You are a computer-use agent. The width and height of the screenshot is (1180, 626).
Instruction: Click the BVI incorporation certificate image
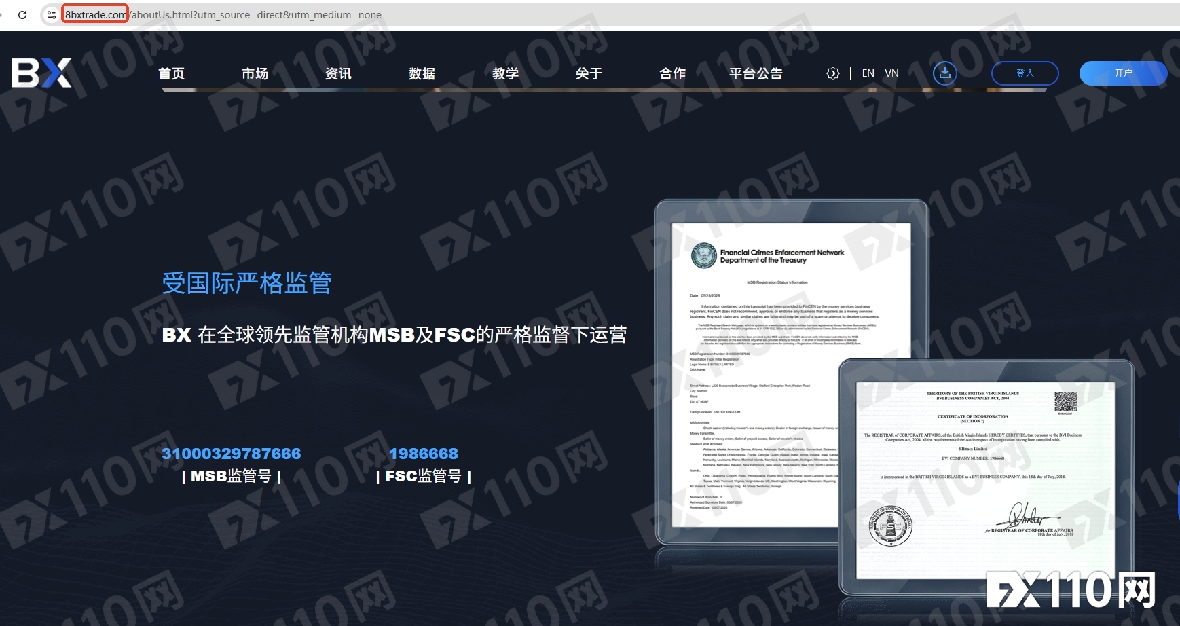click(x=986, y=479)
